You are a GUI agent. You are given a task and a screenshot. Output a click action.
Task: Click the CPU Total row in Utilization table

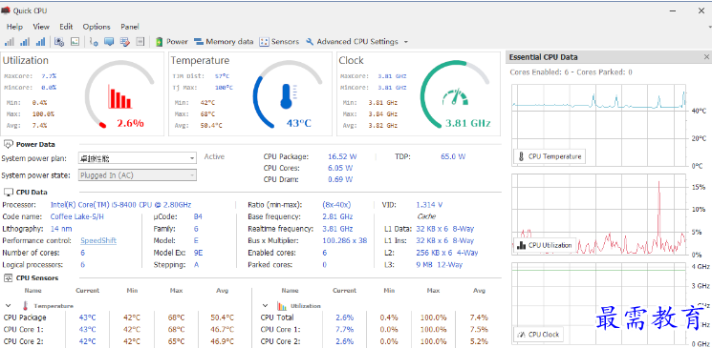tap(375, 317)
